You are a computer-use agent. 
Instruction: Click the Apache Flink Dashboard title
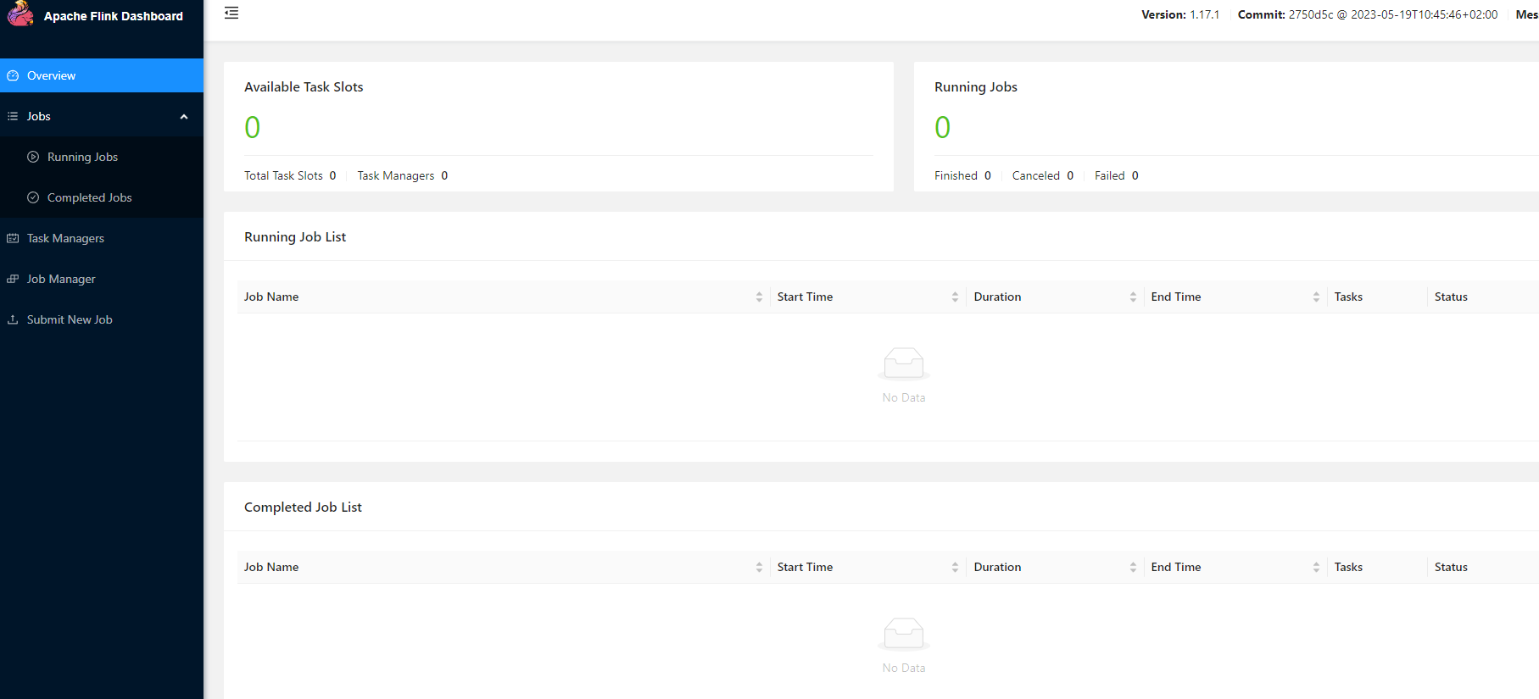click(114, 16)
